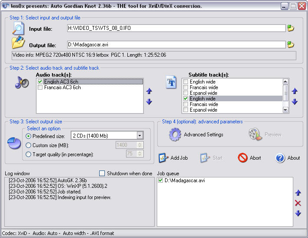Image resolution: width=308 pixels, height=238 pixels.
Task: Uncheck the English AC3 6ch audio track
Action: pyautogui.click(x=40, y=82)
